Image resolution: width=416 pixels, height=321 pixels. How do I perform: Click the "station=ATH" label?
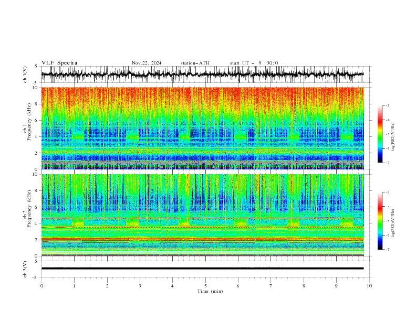click(195, 63)
